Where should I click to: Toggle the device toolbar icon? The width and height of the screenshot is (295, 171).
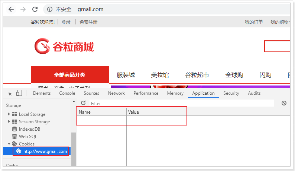(x=19, y=93)
